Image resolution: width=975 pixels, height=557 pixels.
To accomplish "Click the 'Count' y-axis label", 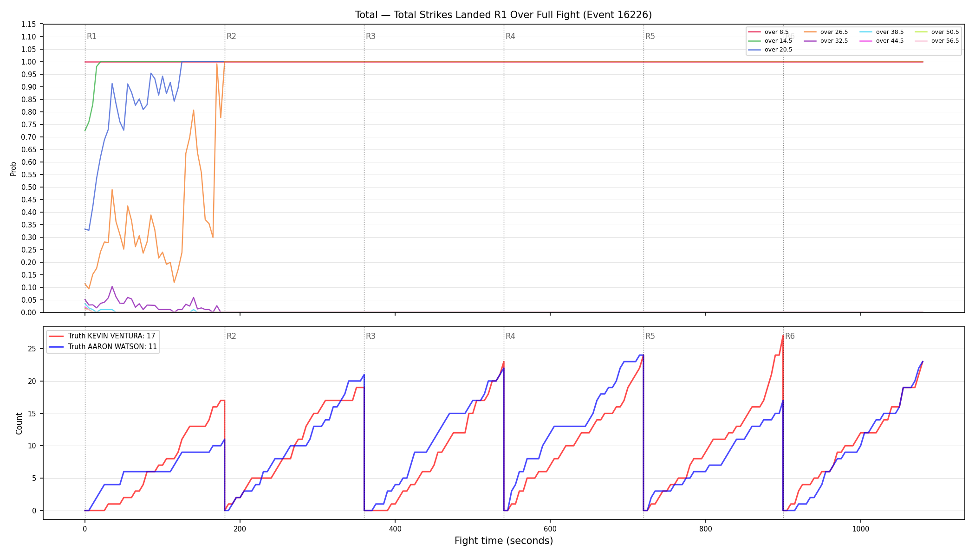I will 19,423.
